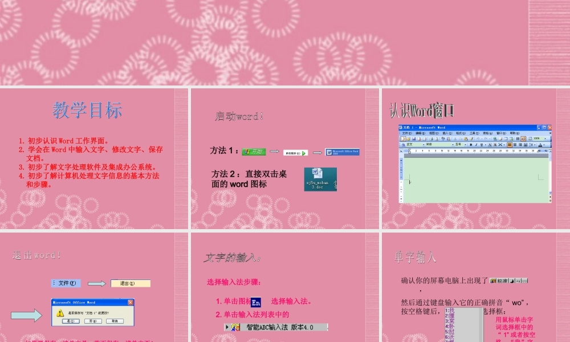Select the 启动word slide
Image resolution: width=570 pixels, height=342 pixels.
[x=284, y=158]
